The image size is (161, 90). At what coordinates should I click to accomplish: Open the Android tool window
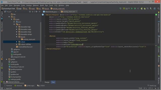[x=18, y=85]
